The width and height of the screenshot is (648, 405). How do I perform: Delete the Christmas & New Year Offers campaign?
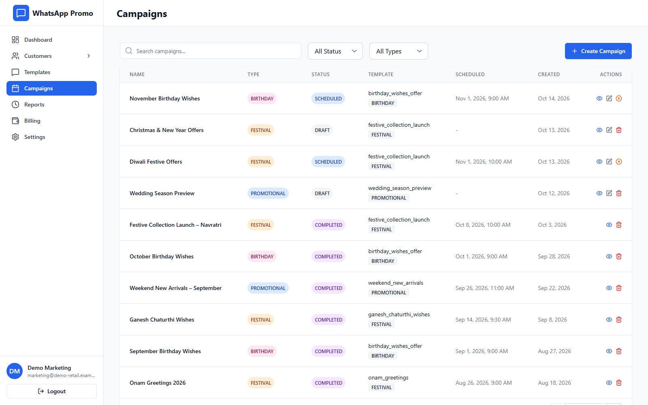619,130
